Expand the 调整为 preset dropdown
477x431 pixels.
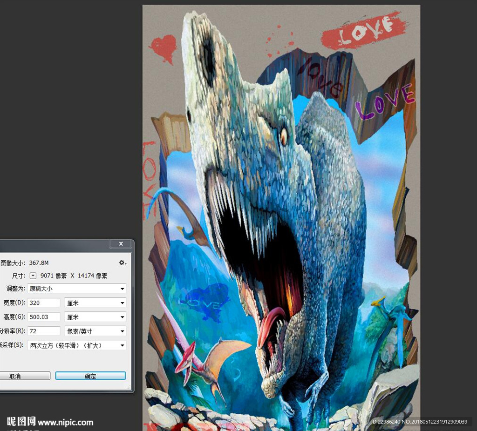point(77,289)
